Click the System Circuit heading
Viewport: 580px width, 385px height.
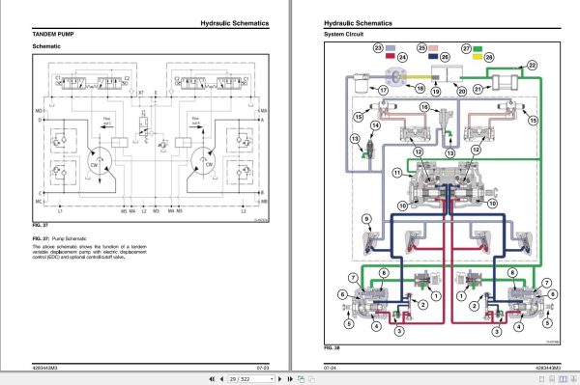coord(343,34)
